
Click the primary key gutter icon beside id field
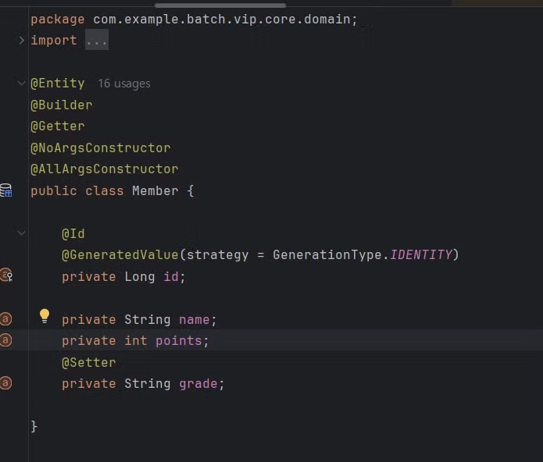pos(6,275)
